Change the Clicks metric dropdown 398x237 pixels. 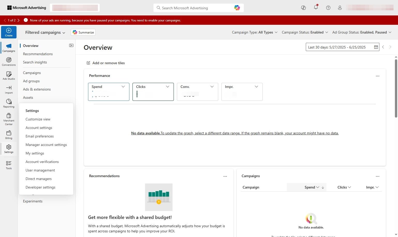(168, 87)
